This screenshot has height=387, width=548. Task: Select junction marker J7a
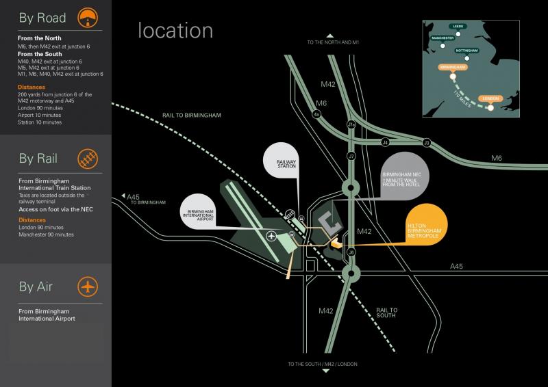point(351,124)
